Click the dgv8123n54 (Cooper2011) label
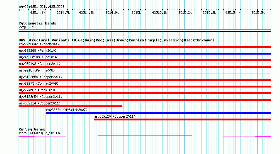The image size is (280, 154). pyautogui.click(x=41, y=97)
